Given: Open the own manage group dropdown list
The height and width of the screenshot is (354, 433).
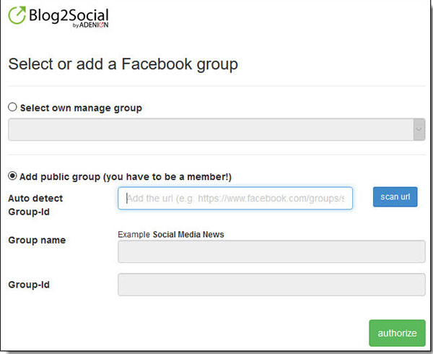Looking at the screenshot, I should pyautogui.click(x=210, y=130).
